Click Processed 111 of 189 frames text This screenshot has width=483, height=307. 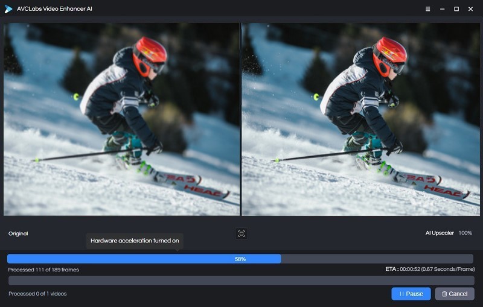point(43,270)
